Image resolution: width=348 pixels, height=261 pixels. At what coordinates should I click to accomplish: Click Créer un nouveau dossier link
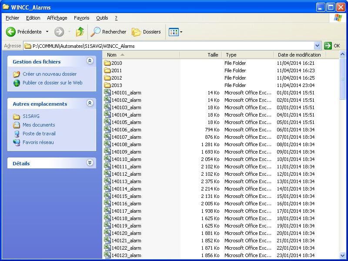(x=49, y=74)
